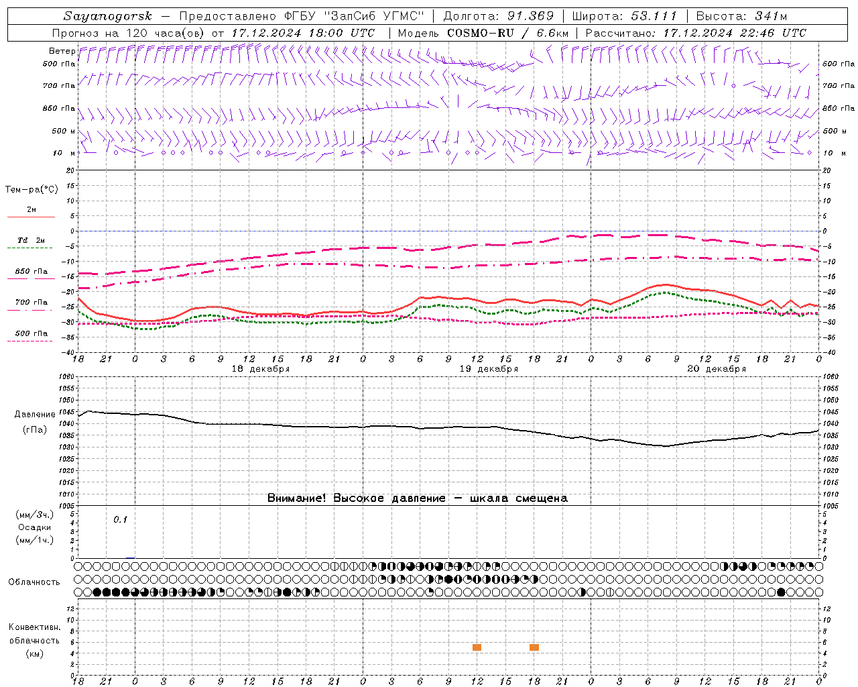Click the 700 гПа temperature legend entry
The width and height of the screenshot is (858, 687).
click(32, 305)
